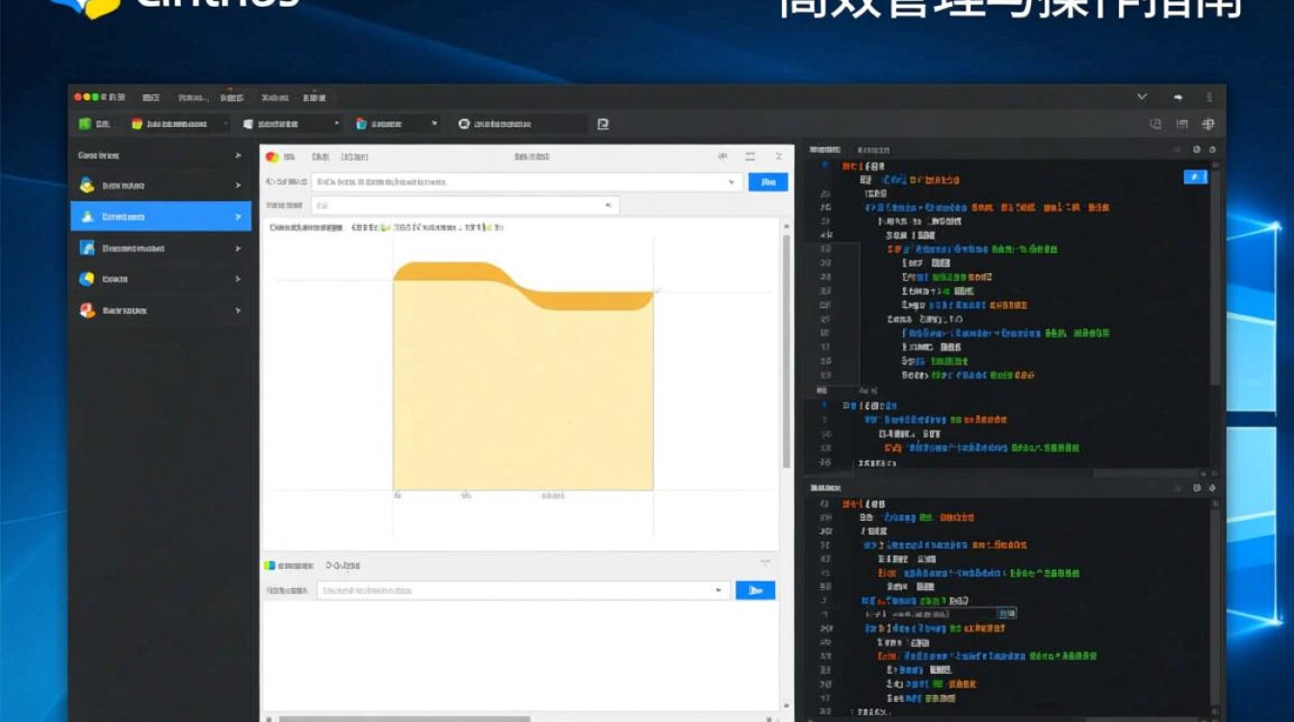The image size is (1294, 722).
Task: Switch to the second tab of the upper code panel
Action: tap(873, 150)
